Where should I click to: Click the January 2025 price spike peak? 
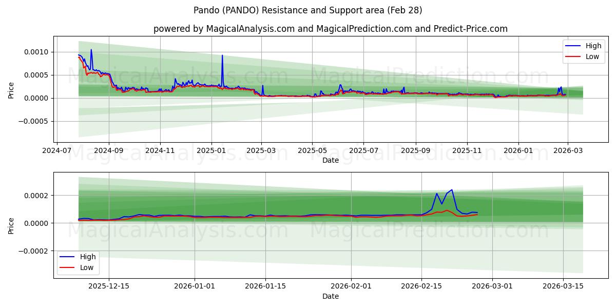222,55
